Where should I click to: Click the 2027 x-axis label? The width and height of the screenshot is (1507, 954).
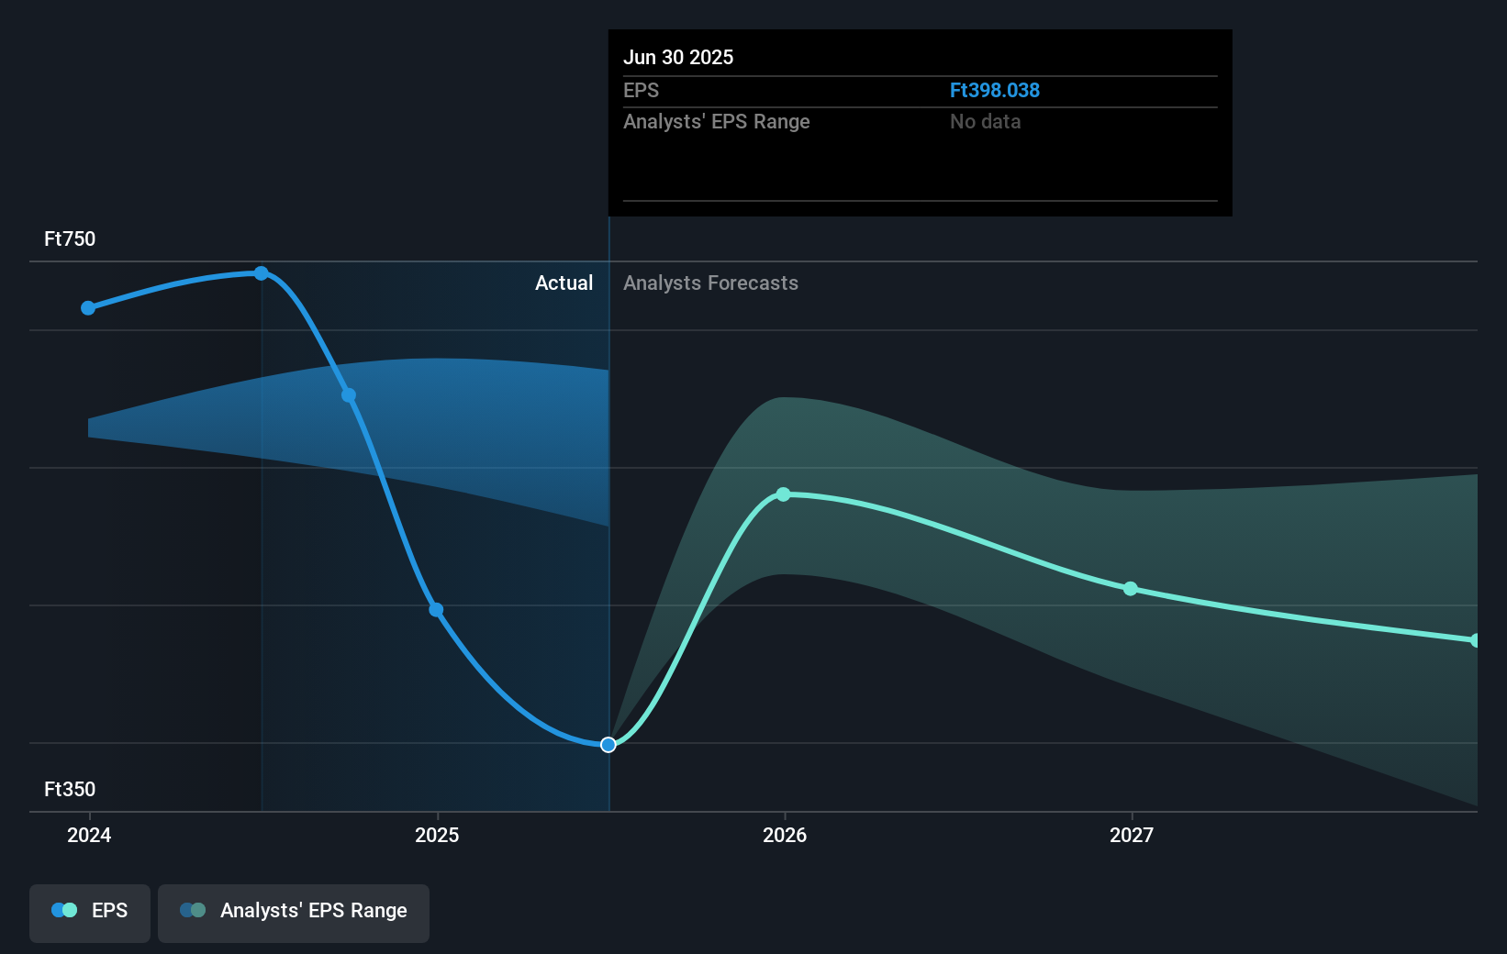[x=1132, y=835]
